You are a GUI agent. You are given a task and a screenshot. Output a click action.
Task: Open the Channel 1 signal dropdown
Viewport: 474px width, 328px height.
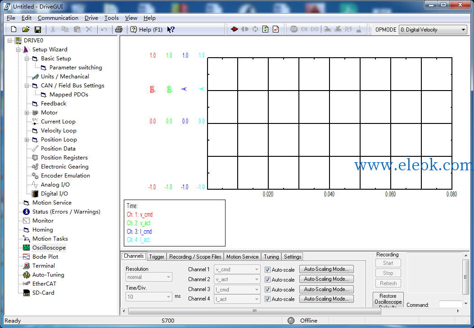pyautogui.click(x=237, y=269)
